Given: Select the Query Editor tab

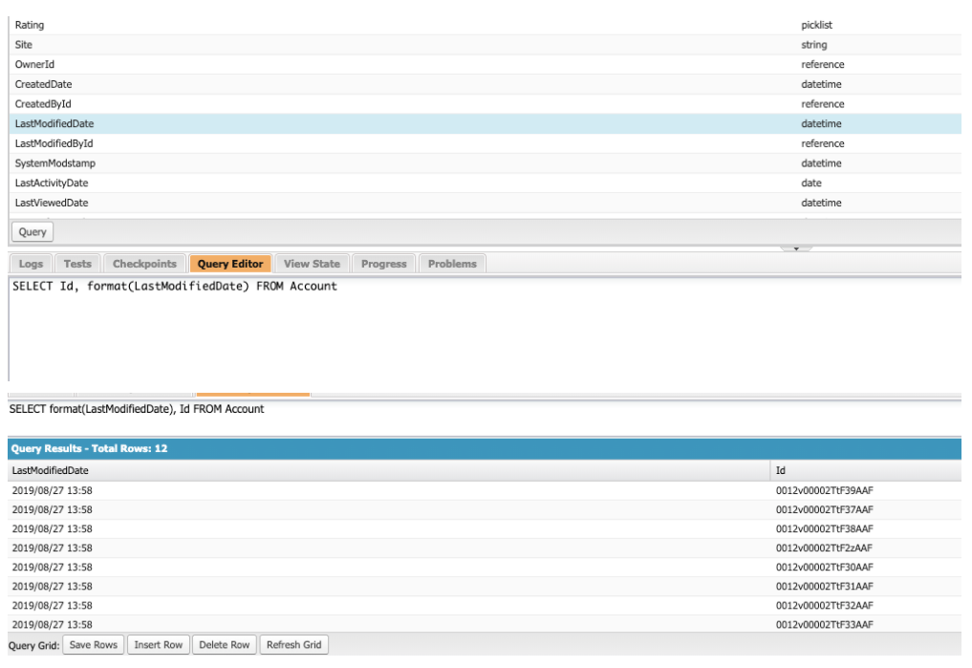Looking at the screenshot, I should [x=230, y=264].
